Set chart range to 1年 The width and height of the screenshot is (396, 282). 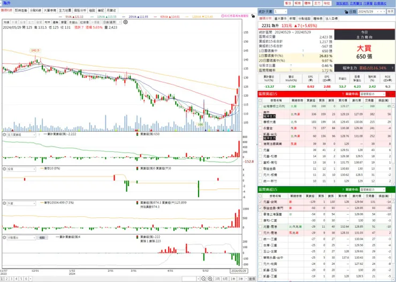[x=233, y=279]
